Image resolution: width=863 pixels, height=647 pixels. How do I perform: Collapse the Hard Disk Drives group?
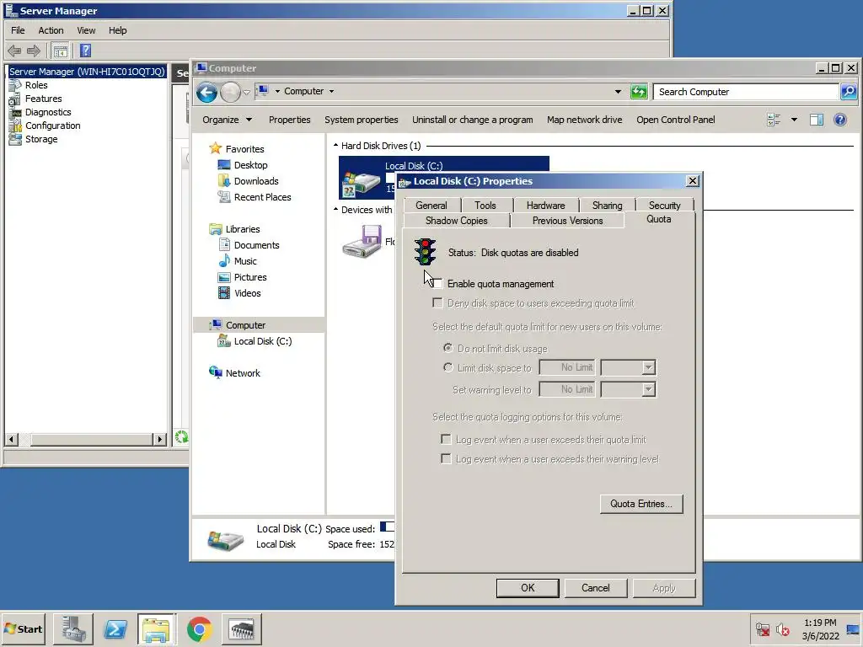335,145
